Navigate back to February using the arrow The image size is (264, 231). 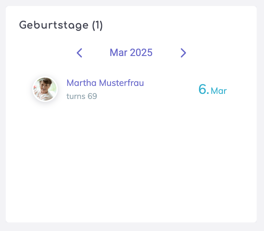point(79,53)
